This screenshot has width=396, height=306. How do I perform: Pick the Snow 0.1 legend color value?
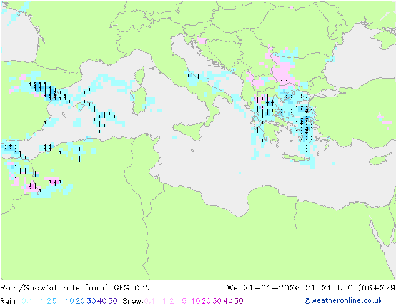(149, 301)
